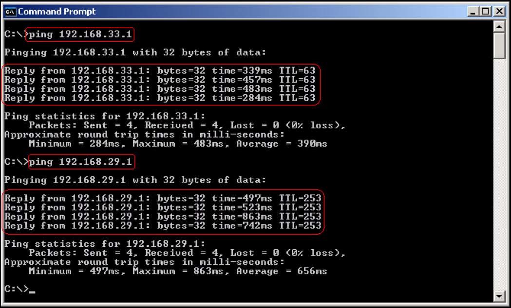Viewport: 511px width, 308px height.
Task: Click the "ping 192.168.33.1" command text
Action: tap(80, 34)
